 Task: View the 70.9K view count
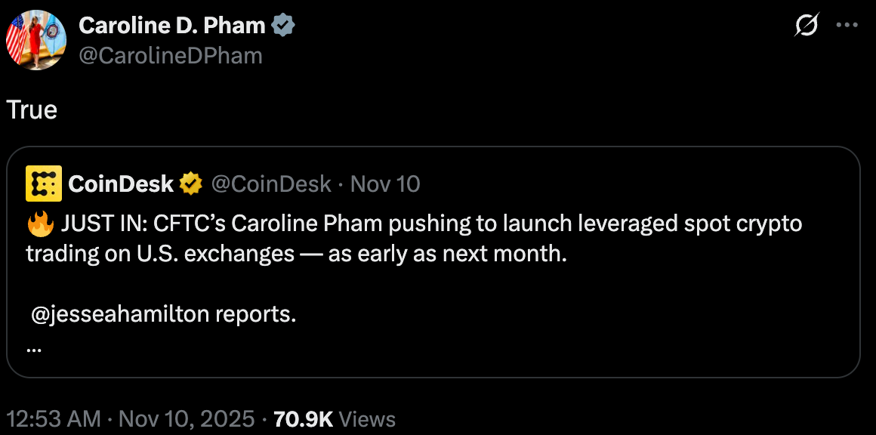tap(303, 419)
